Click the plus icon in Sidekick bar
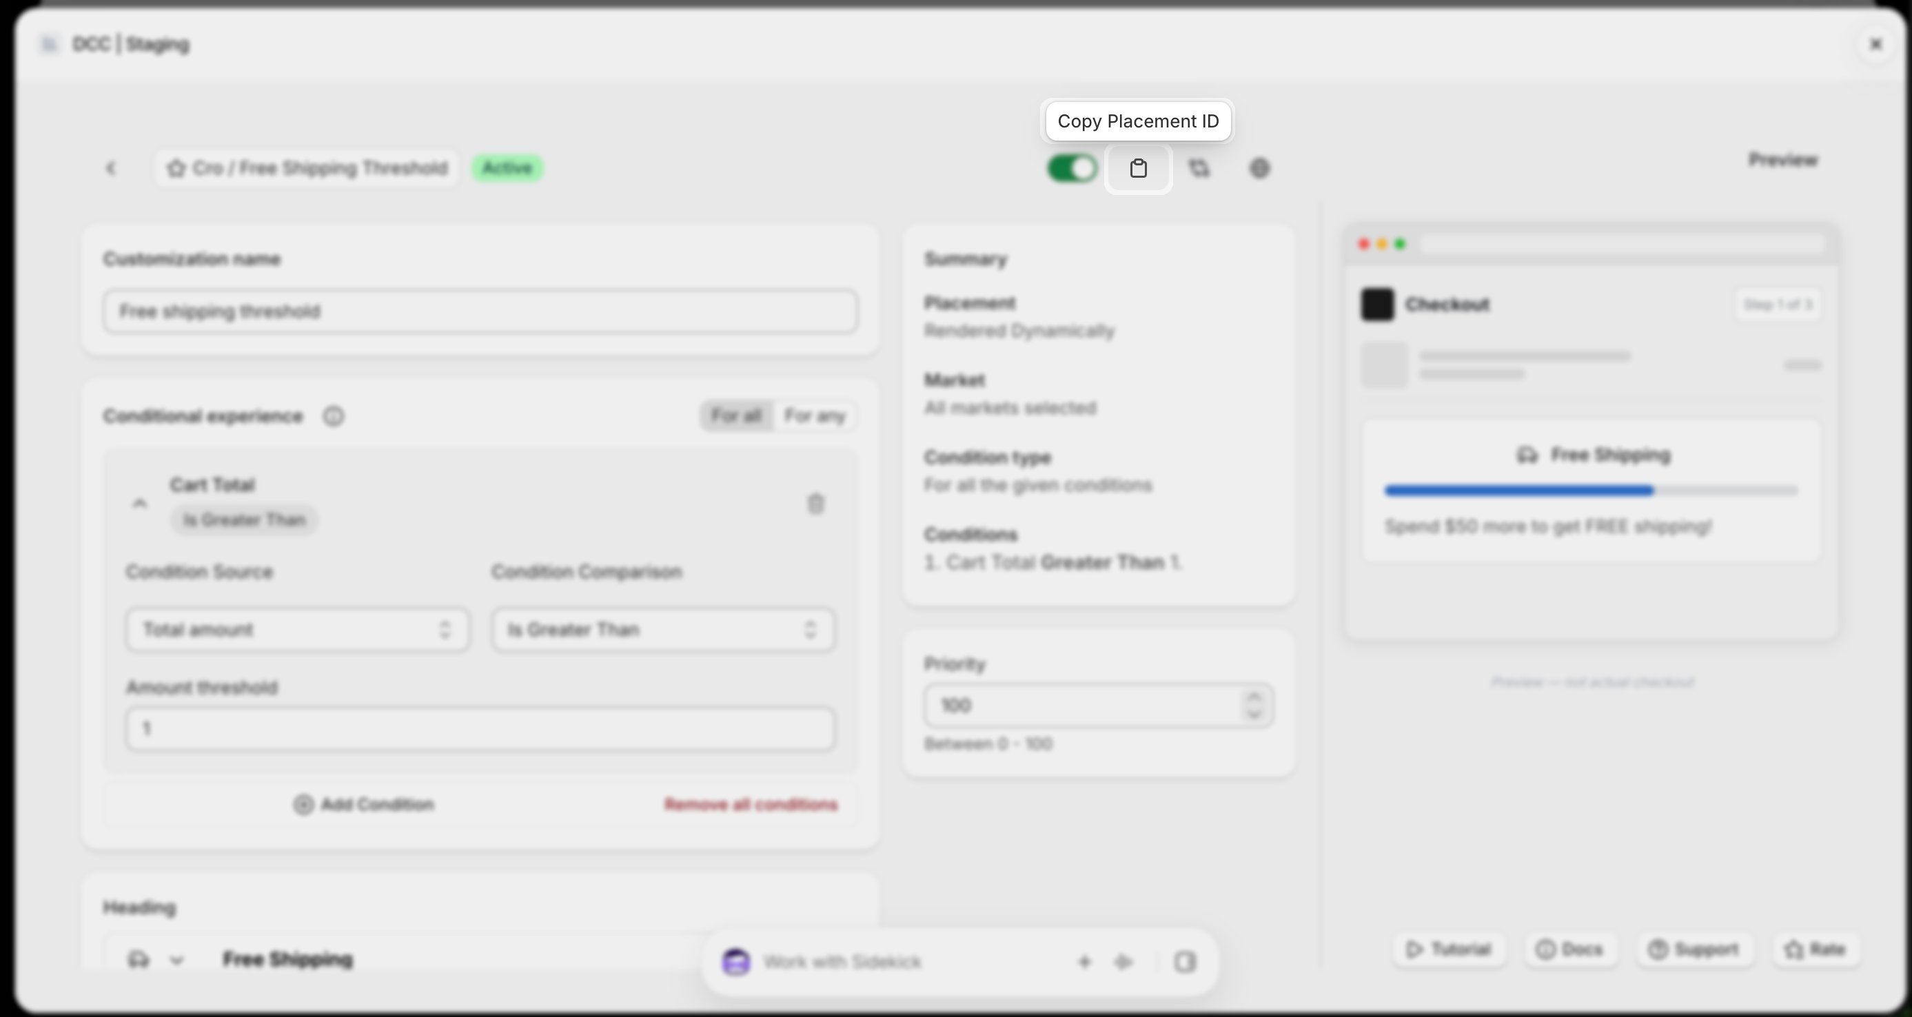This screenshot has width=1912, height=1017. [1084, 962]
